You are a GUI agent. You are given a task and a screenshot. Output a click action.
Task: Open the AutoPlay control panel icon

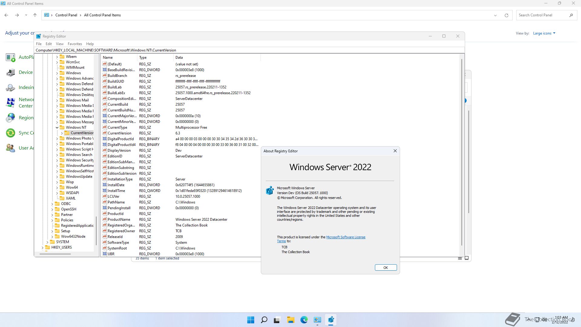(x=11, y=57)
